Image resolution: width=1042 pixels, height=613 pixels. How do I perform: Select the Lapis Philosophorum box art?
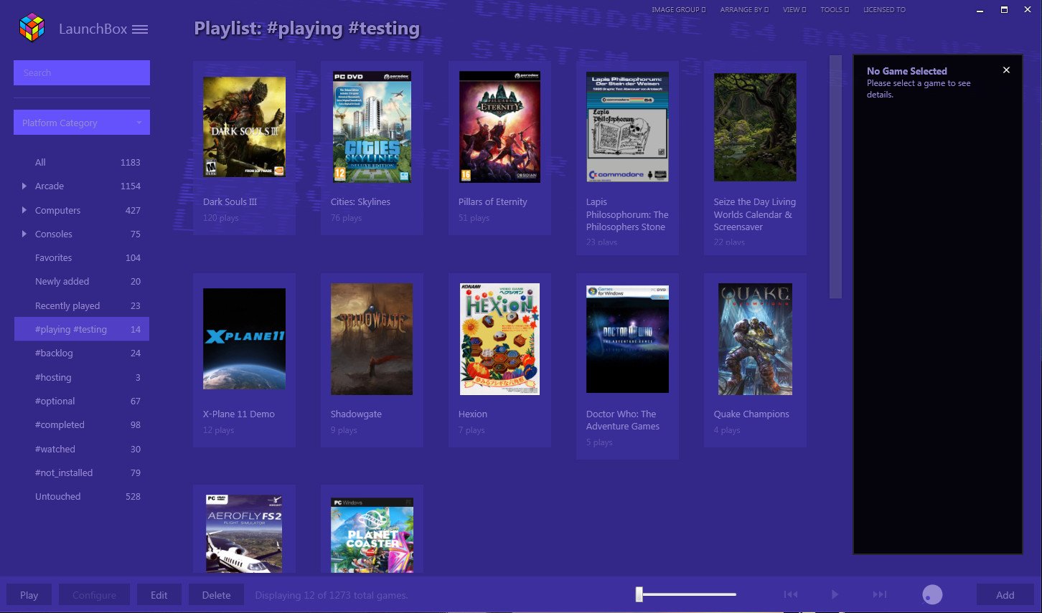[627, 127]
